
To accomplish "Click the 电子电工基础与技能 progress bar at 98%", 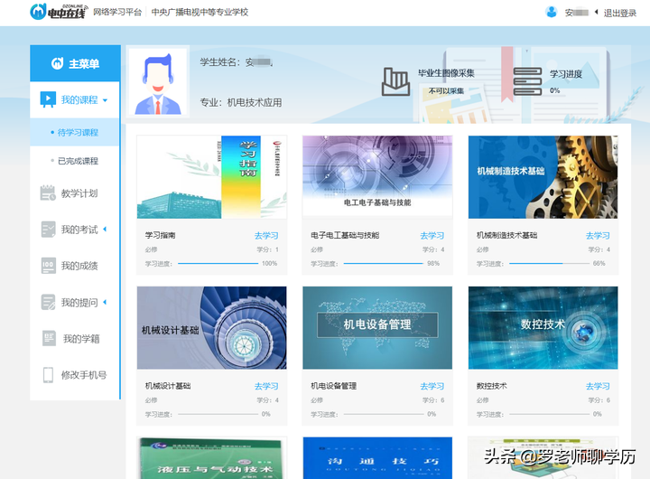I will [x=384, y=263].
